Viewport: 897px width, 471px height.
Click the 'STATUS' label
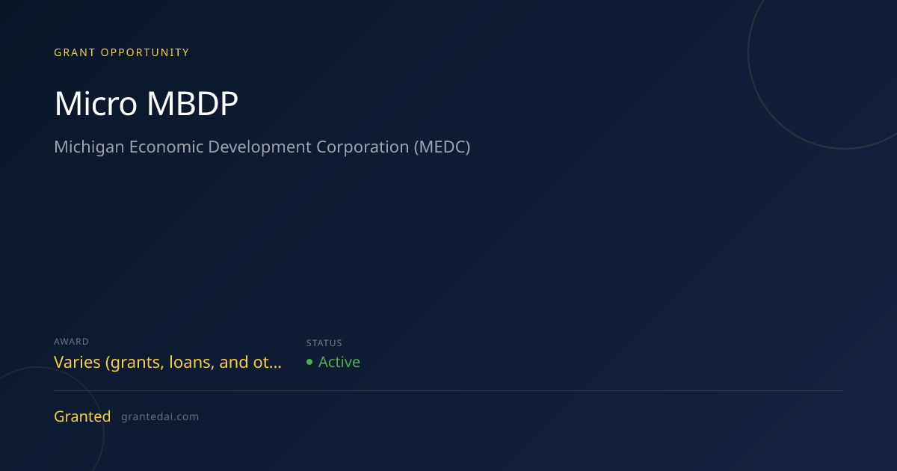click(324, 343)
